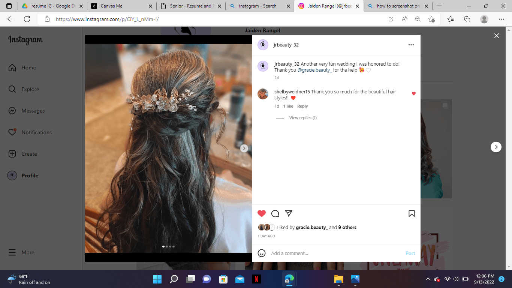Image resolution: width=512 pixels, height=288 pixels.
Task: Go to the next post arrow
Action: tap(496, 147)
